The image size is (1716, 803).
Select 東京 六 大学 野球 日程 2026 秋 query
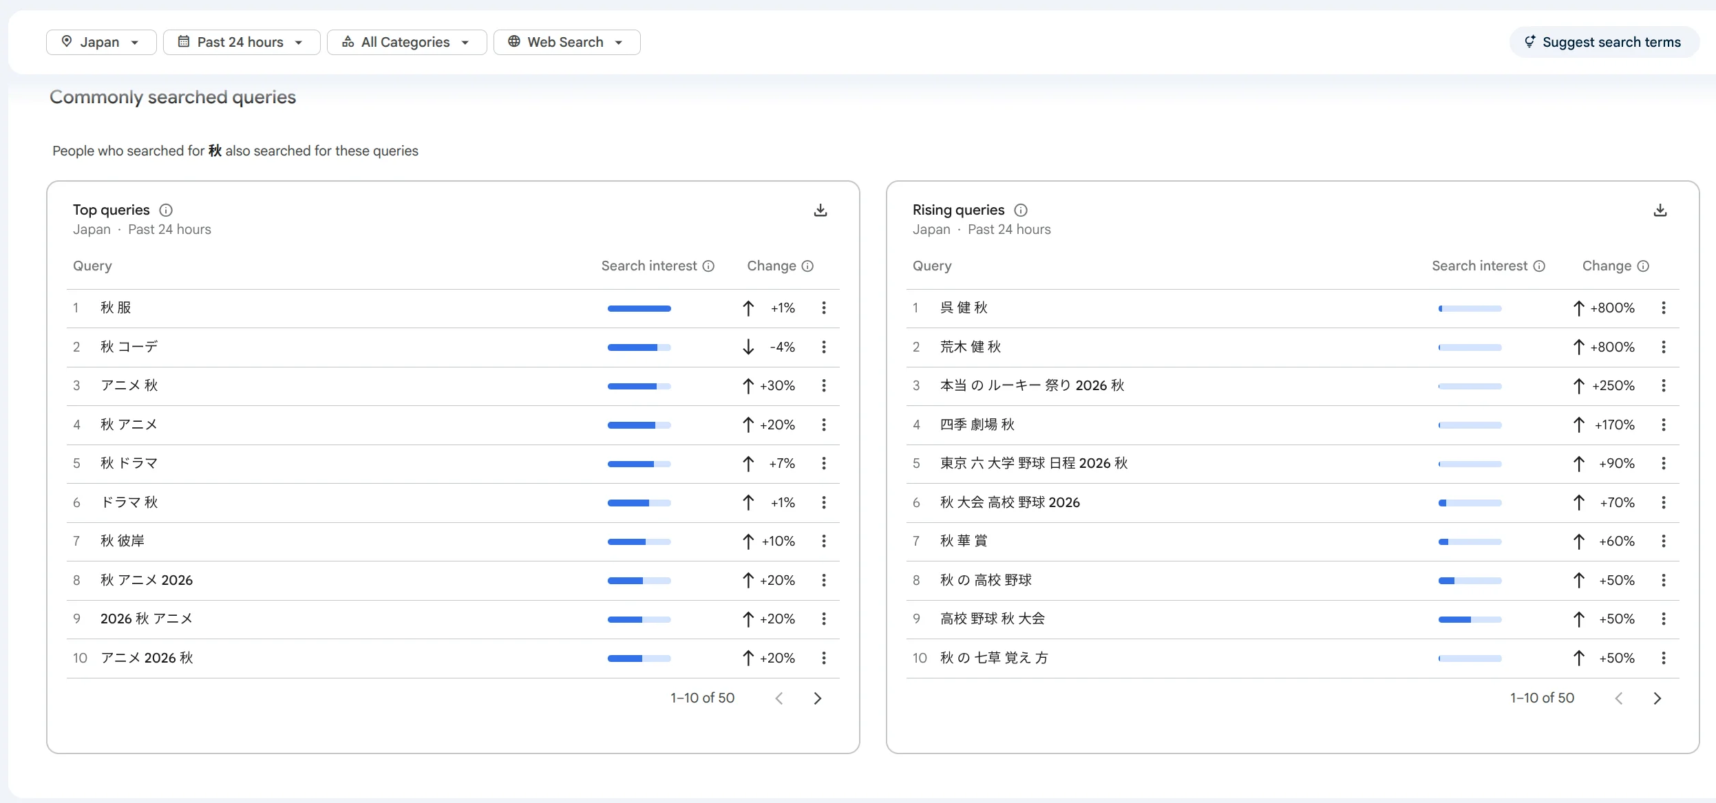click(1034, 463)
